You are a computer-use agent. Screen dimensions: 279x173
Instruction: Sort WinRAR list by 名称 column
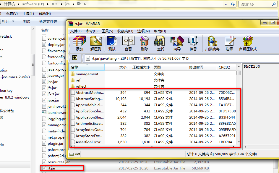pos(87,67)
